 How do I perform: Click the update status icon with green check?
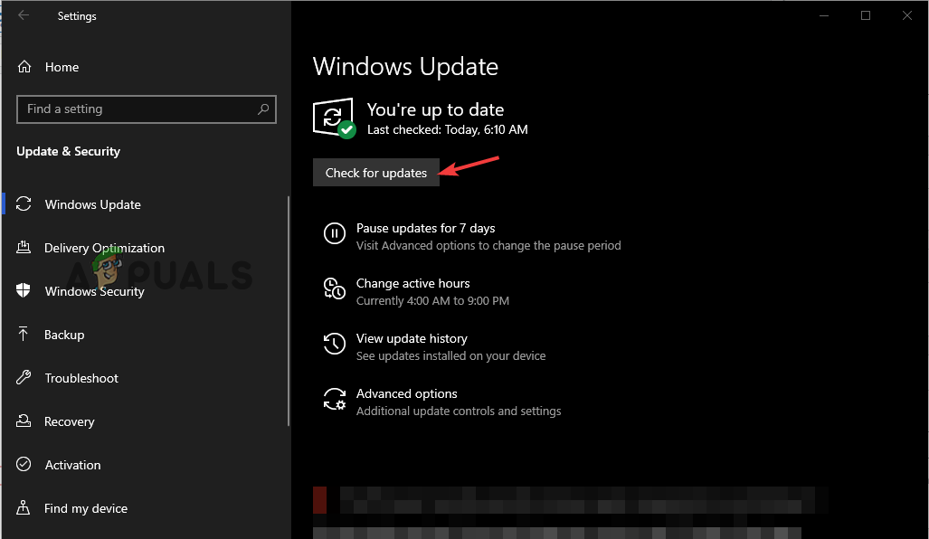coord(334,118)
